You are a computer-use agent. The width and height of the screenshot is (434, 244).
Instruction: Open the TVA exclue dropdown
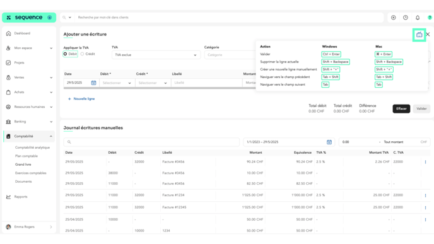pyautogui.click(x=156, y=55)
